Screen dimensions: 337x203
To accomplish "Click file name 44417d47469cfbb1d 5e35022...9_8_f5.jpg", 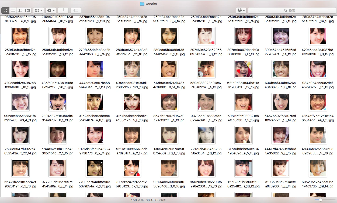I will [x=281, y=151].
